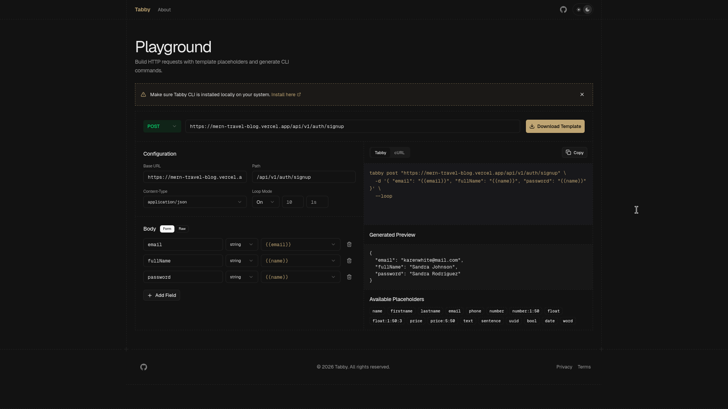728x409 pixels.
Task: Add a new body field
Action: tap(162, 295)
